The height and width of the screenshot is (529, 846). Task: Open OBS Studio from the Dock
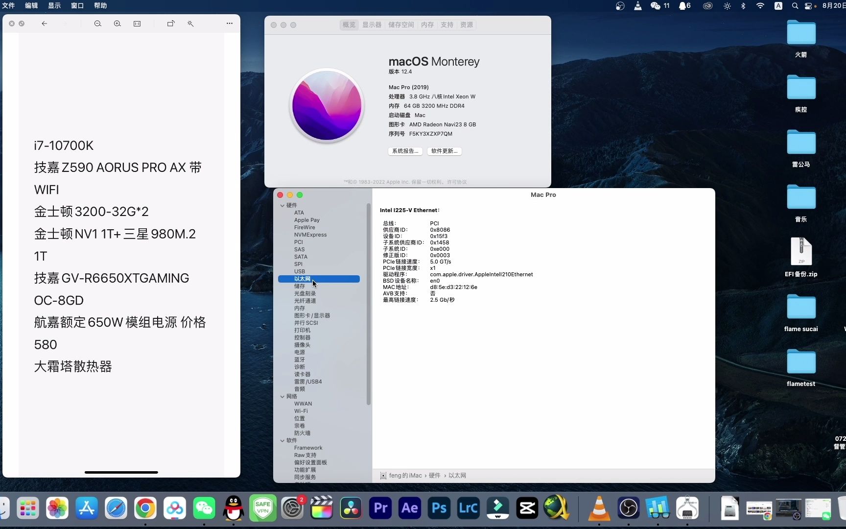[628, 508]
